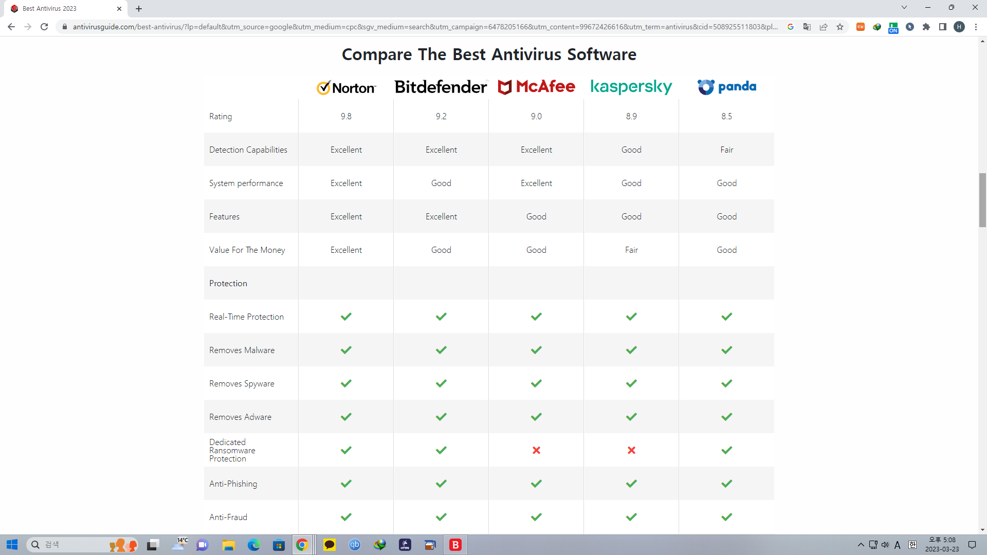Open Task View on the taskbar
Viewport: 987px width, 555px height.
click(x=153, y=545)
